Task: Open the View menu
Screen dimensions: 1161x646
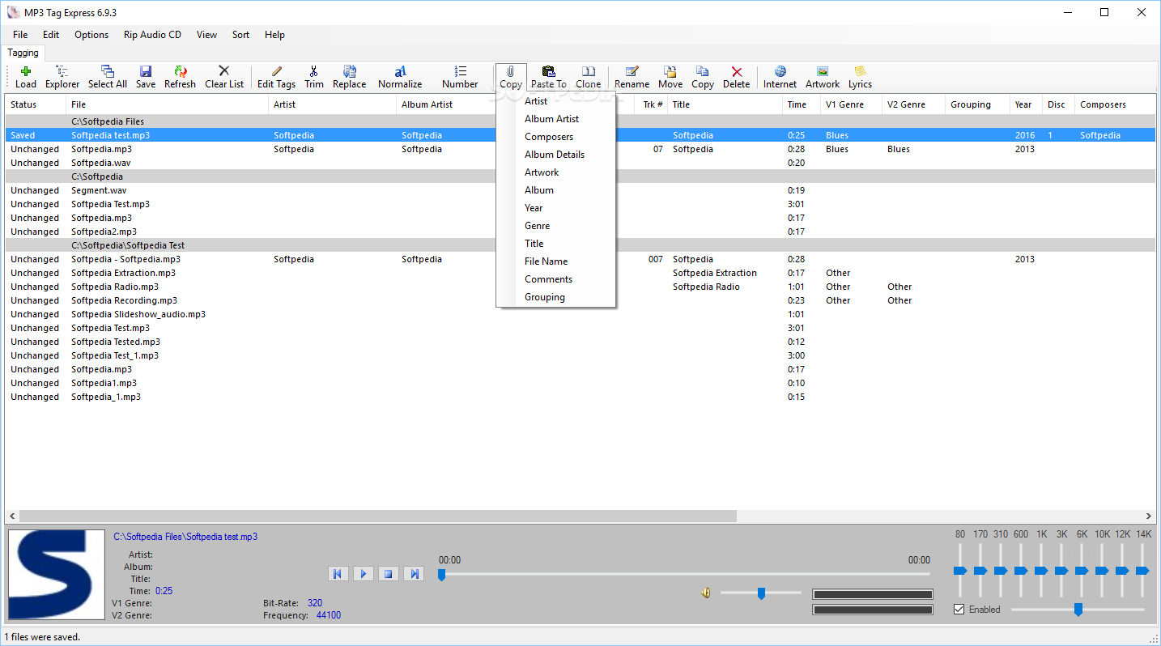Action: click(x=206, y=35)
